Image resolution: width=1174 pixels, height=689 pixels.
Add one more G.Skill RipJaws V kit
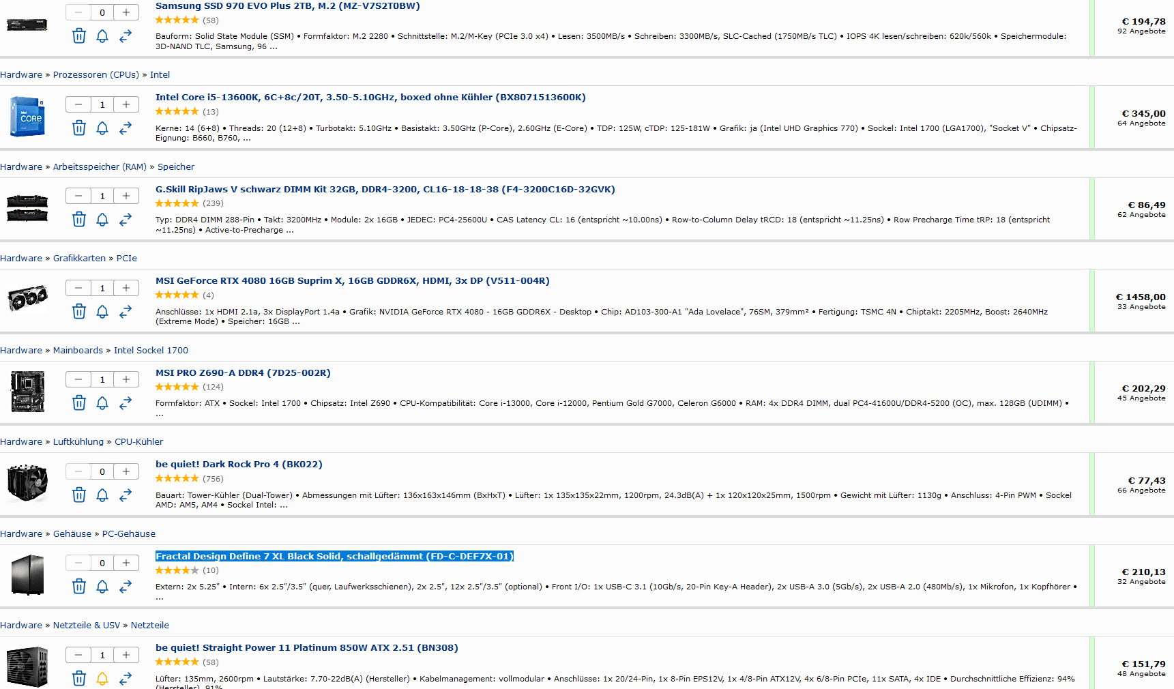point(126,196)
